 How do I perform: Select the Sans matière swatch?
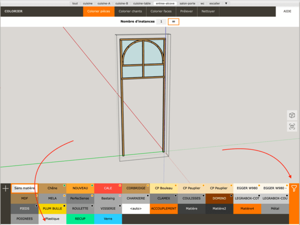point(24,188)
